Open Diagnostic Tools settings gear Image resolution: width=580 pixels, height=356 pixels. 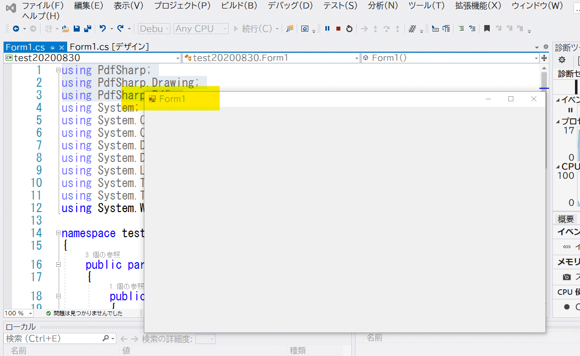pyautogui.click(x=561, y=59)
